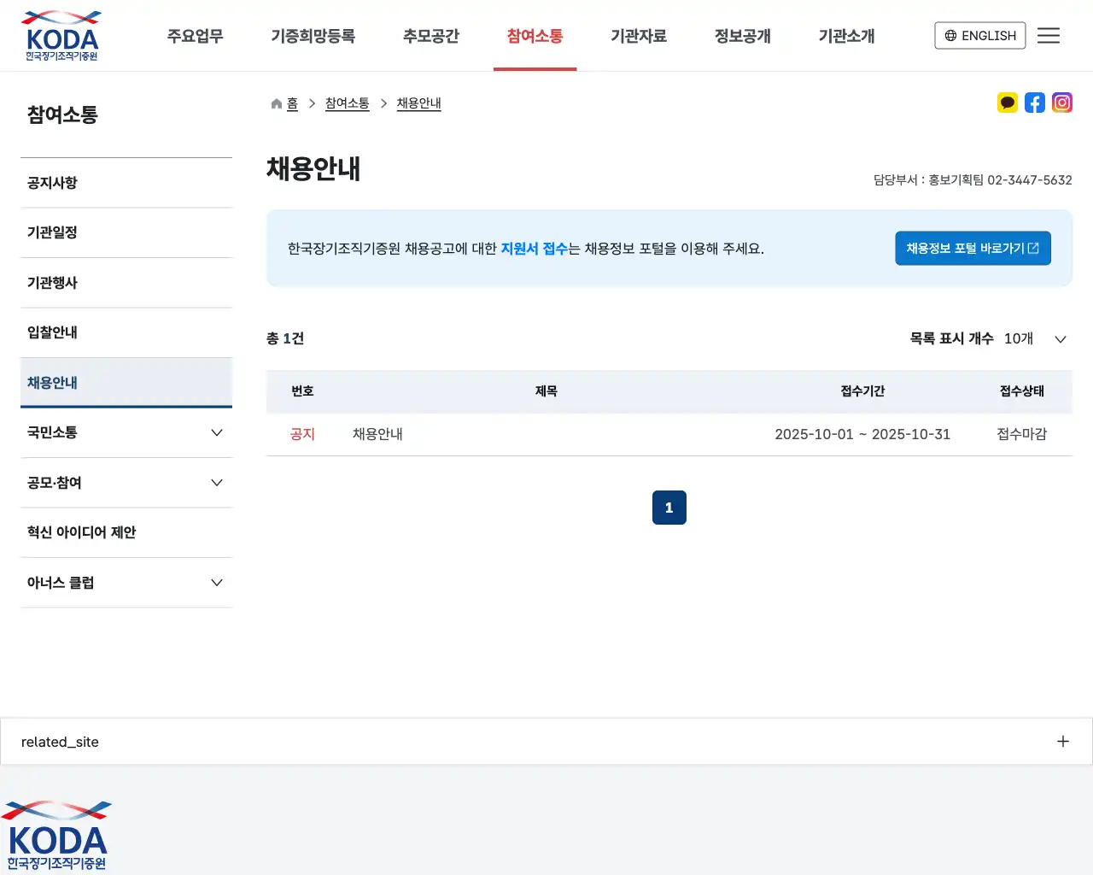This screenshot has height=875, width=1093.
Task: Switch to 기관자료 navigation menu
Action: [639, 36]
